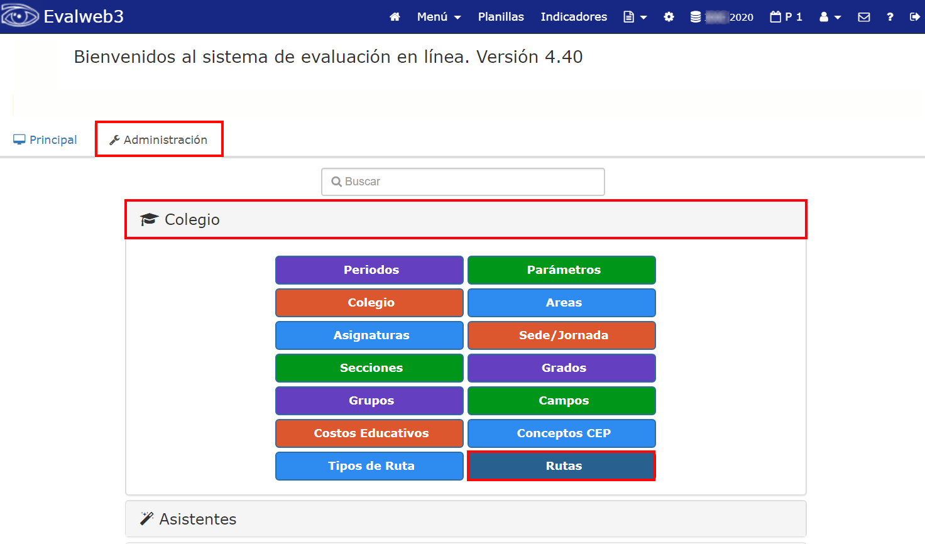Image resolution: width=925 pixels, height=544 pixels.
Task: Open the Costos Educativos button
Action: 369,433
